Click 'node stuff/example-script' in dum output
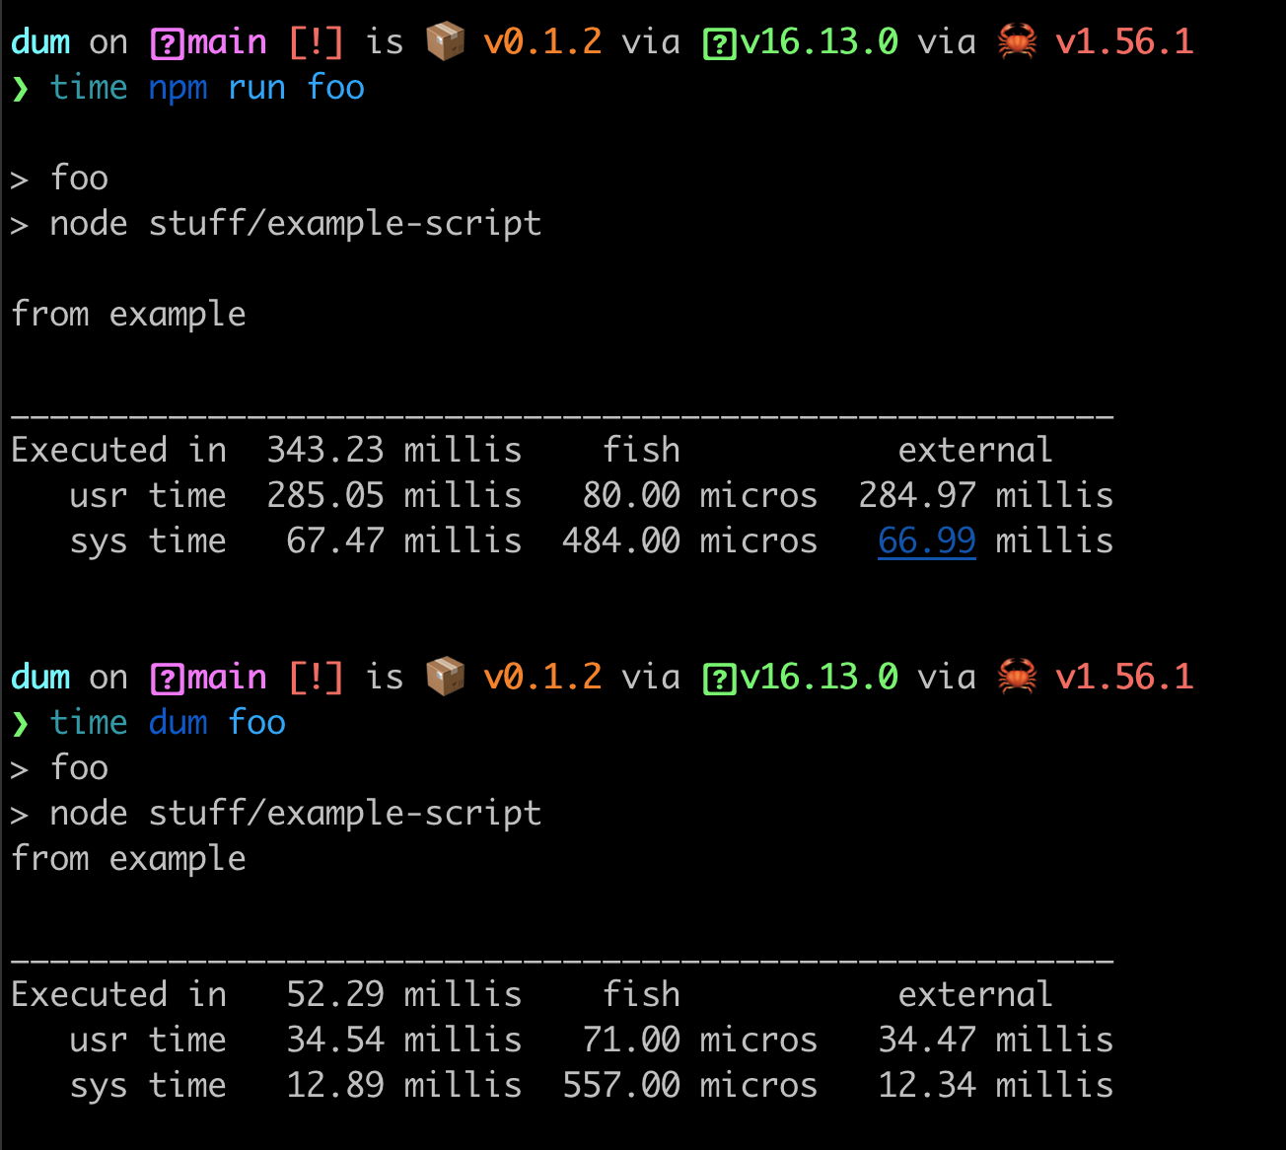1286x1150 pixels. 296,814
